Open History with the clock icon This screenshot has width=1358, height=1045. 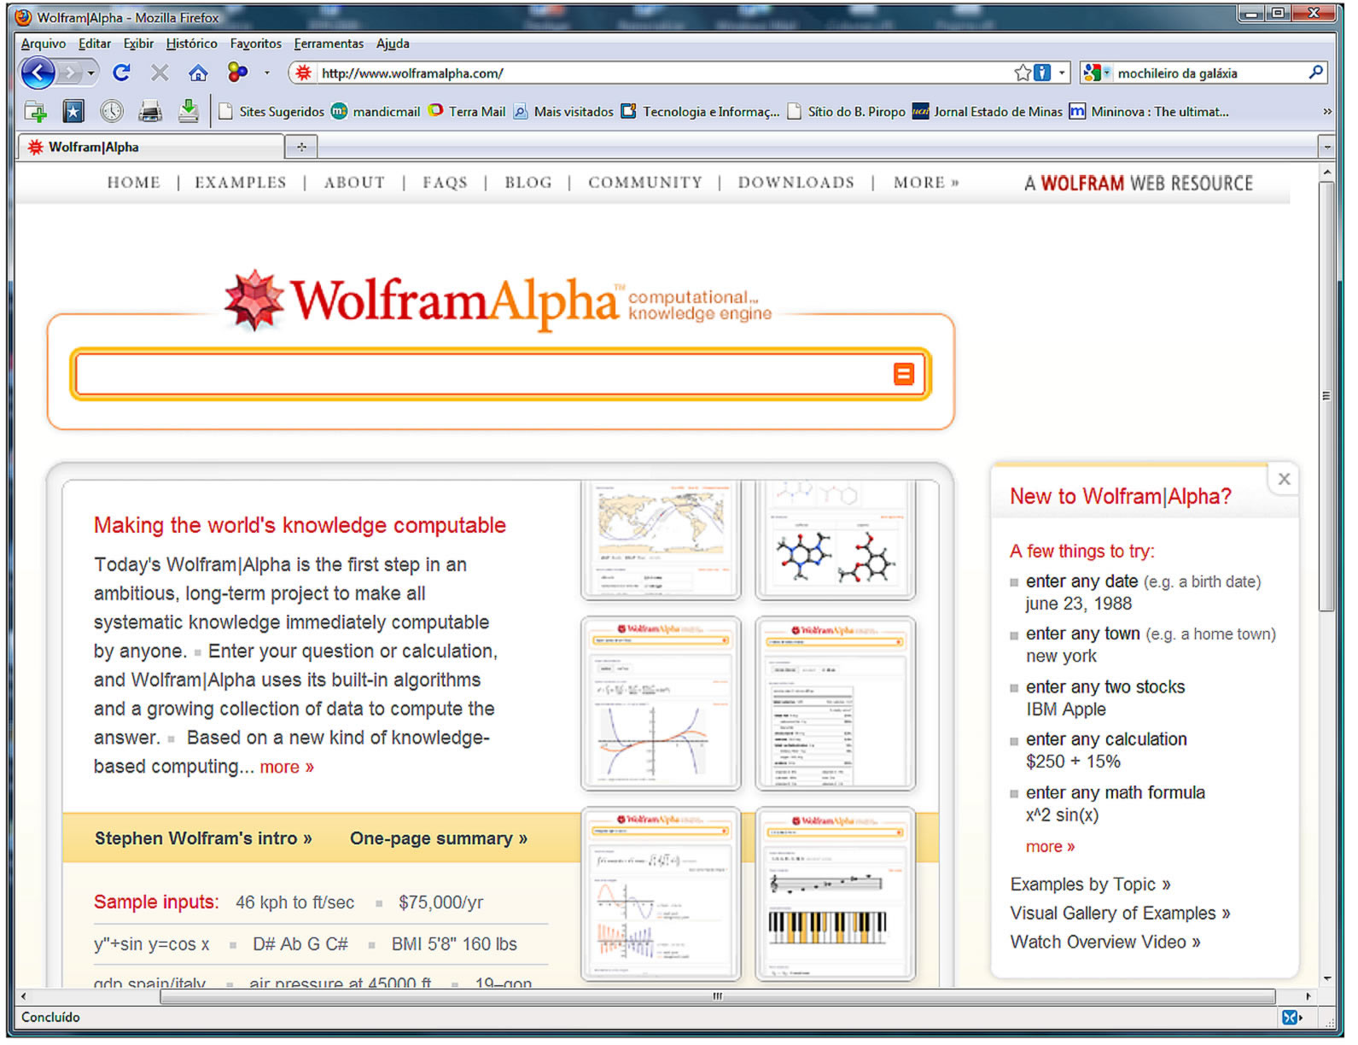coord(112,111)
